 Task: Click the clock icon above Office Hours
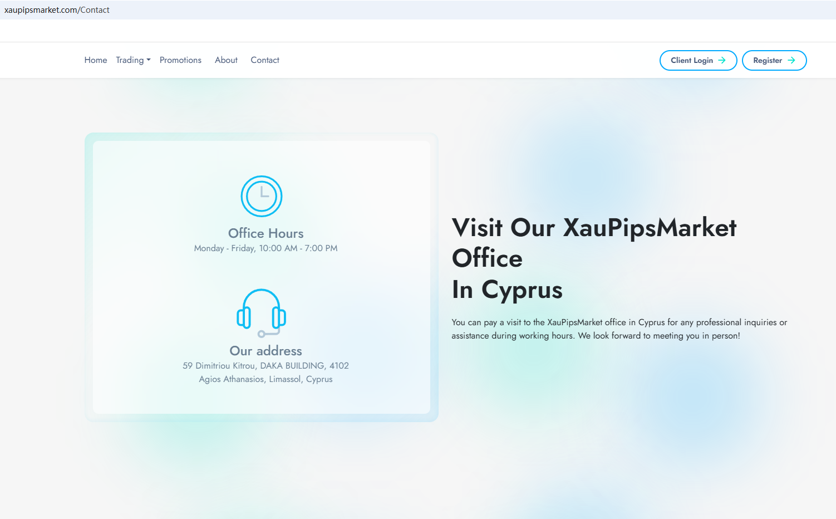[262, 196]
